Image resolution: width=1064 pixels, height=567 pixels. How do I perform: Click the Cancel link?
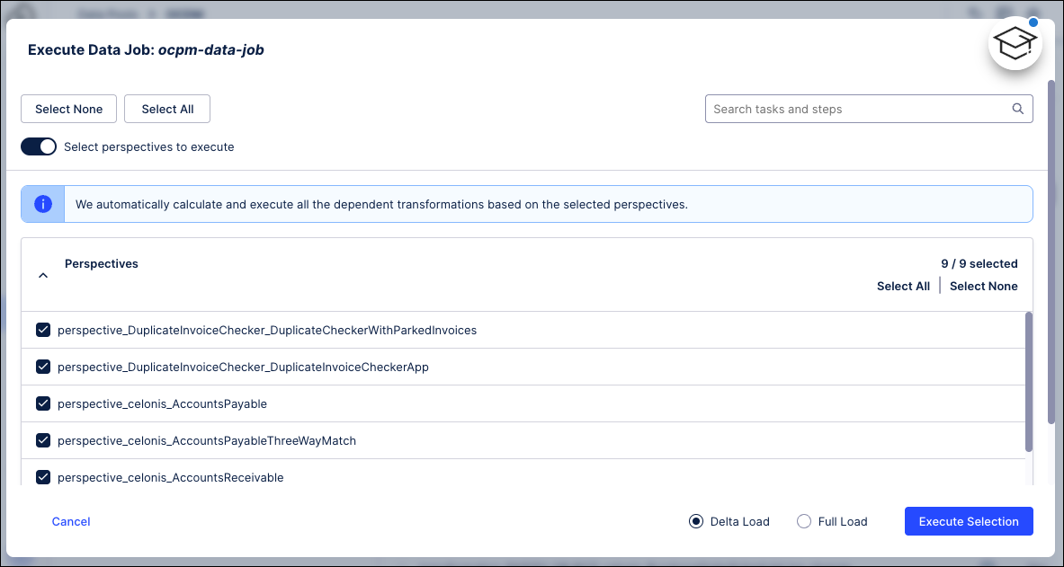(x=71, y=521)
